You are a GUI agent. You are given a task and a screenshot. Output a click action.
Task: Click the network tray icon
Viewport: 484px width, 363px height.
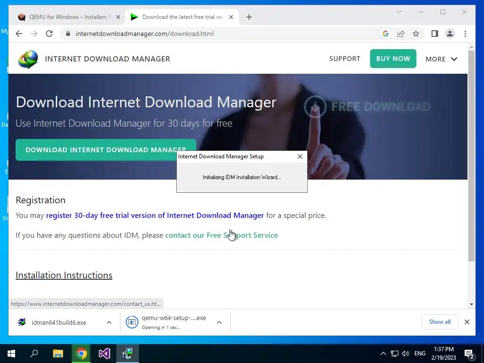pos(395,354)
